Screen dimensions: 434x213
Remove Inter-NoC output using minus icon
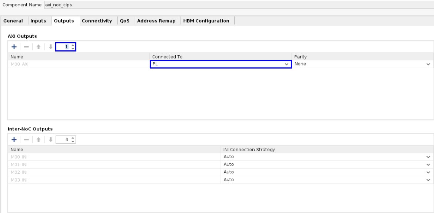pos(26,140)
